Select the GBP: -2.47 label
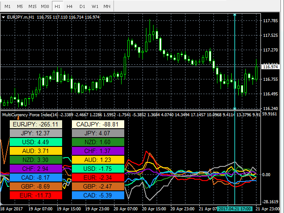This screenshot has height=213, width=284. pyautogui.click(x=98, y=186)
